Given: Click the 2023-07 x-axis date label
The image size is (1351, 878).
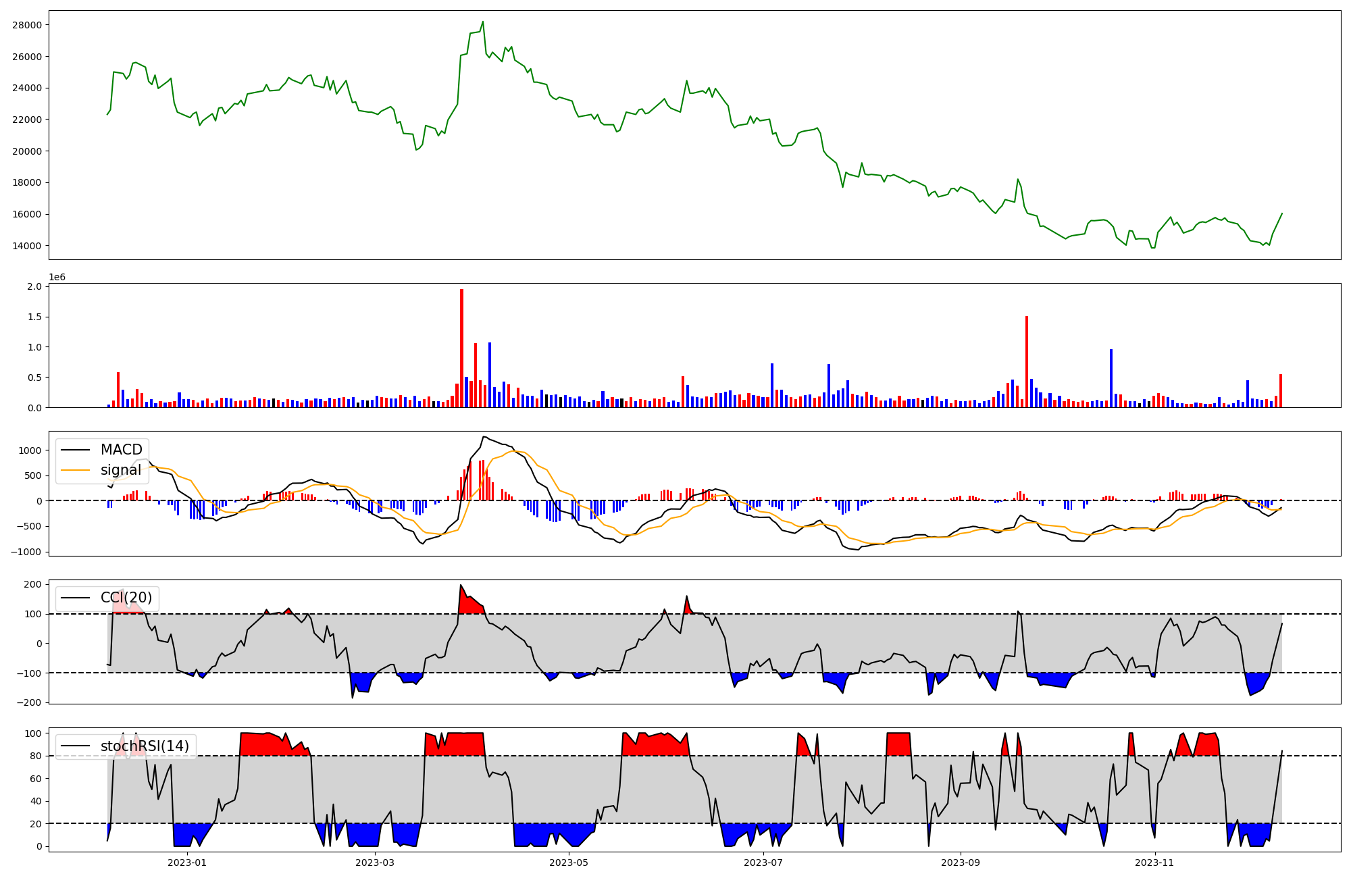Looking at the screenshot, I should pos(763,862).
